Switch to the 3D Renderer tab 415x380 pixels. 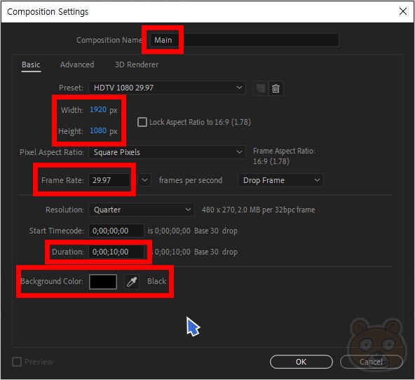(137, 65)
